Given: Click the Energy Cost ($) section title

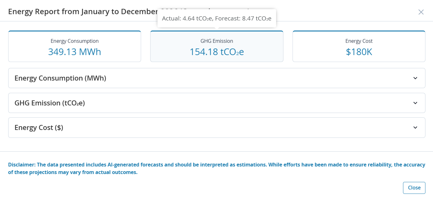Looking at the screenshot, I should pos(39,127).
